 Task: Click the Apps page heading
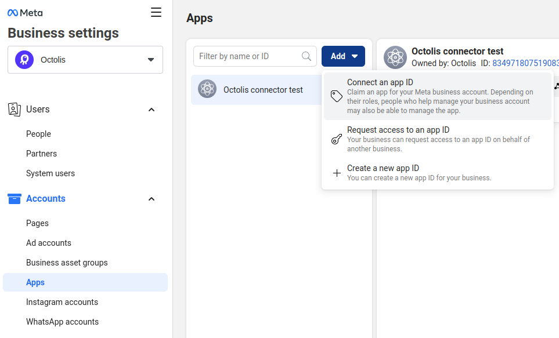(x=200, y=18)
